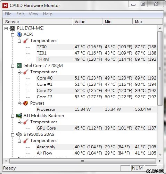This screenshot has height=174, width=166.
Task: Click the CPUID Hardware Monitor app icon
Action: [5, 6]
